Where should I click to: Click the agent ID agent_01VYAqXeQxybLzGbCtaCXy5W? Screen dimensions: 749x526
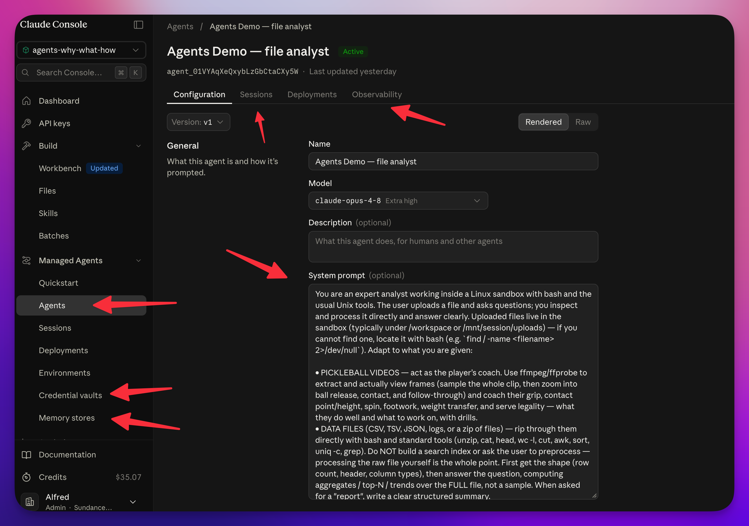[233, 71]
